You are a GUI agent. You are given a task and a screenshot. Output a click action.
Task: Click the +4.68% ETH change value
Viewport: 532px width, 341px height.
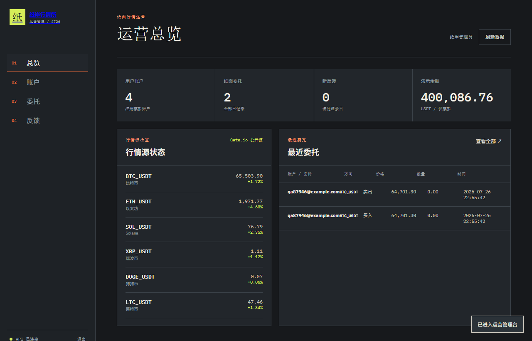coord(255,207)
